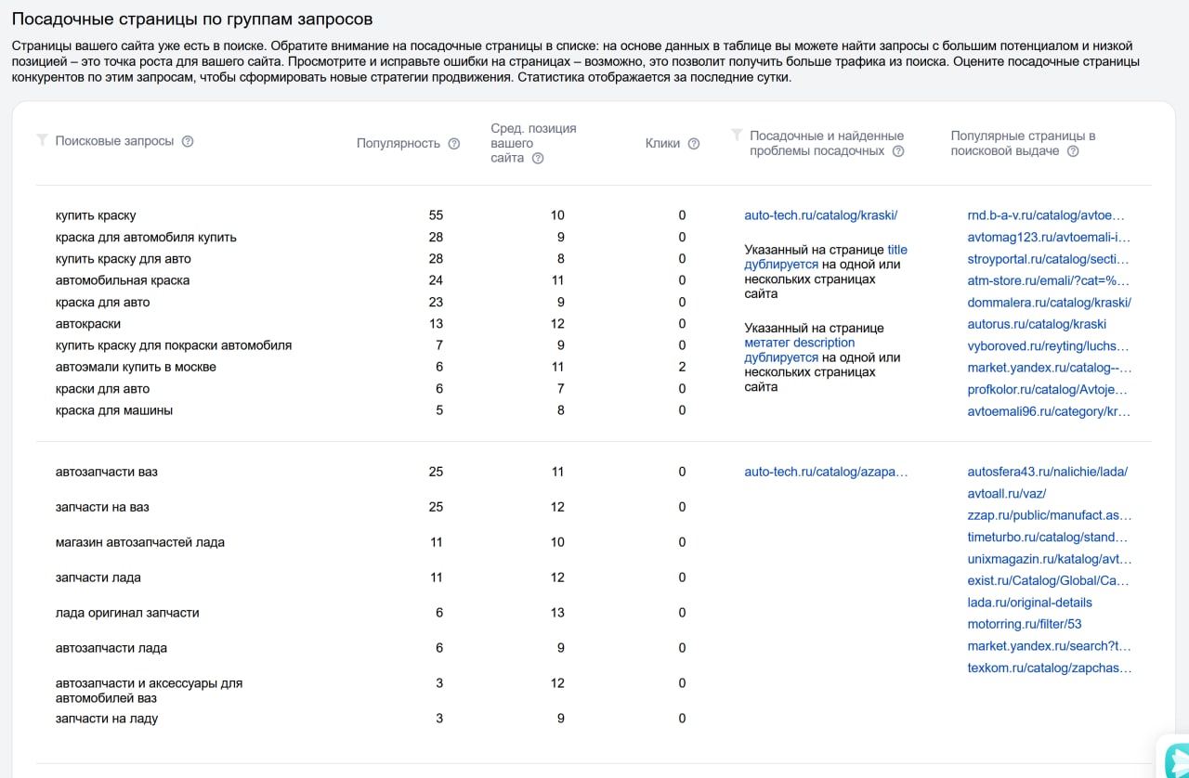Click the filter icon beside Поисковые запросы
Screen dimensions: 1189x778
click(42, 140)
